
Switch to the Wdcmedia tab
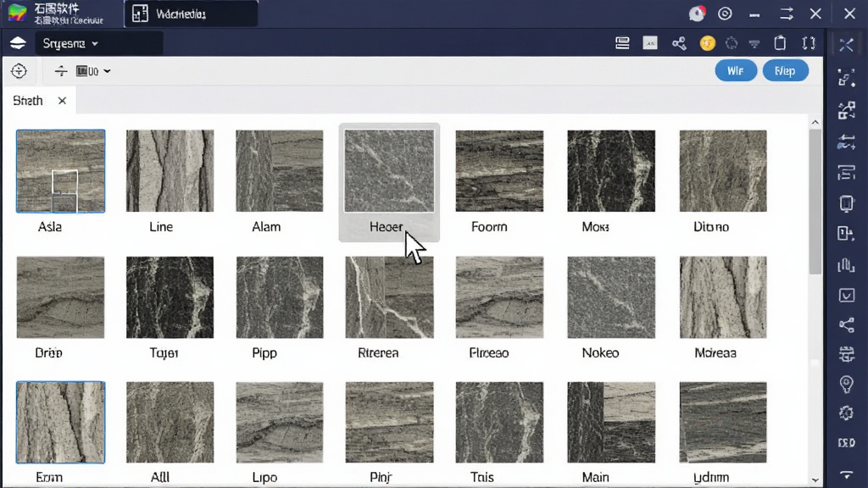tap(191, 14)
